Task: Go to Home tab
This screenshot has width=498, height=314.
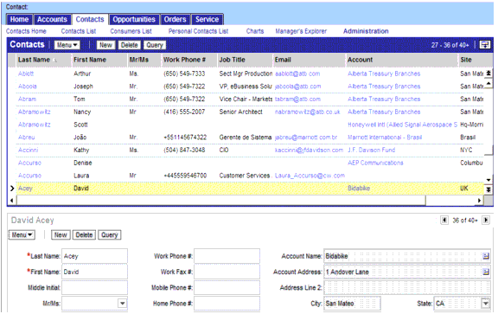Action: 19,19
